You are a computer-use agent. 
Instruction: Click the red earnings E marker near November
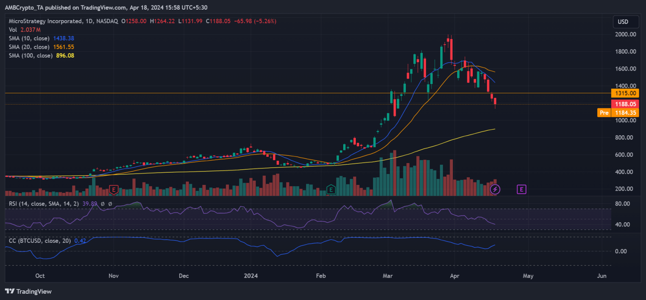click(x=113, y=189)
